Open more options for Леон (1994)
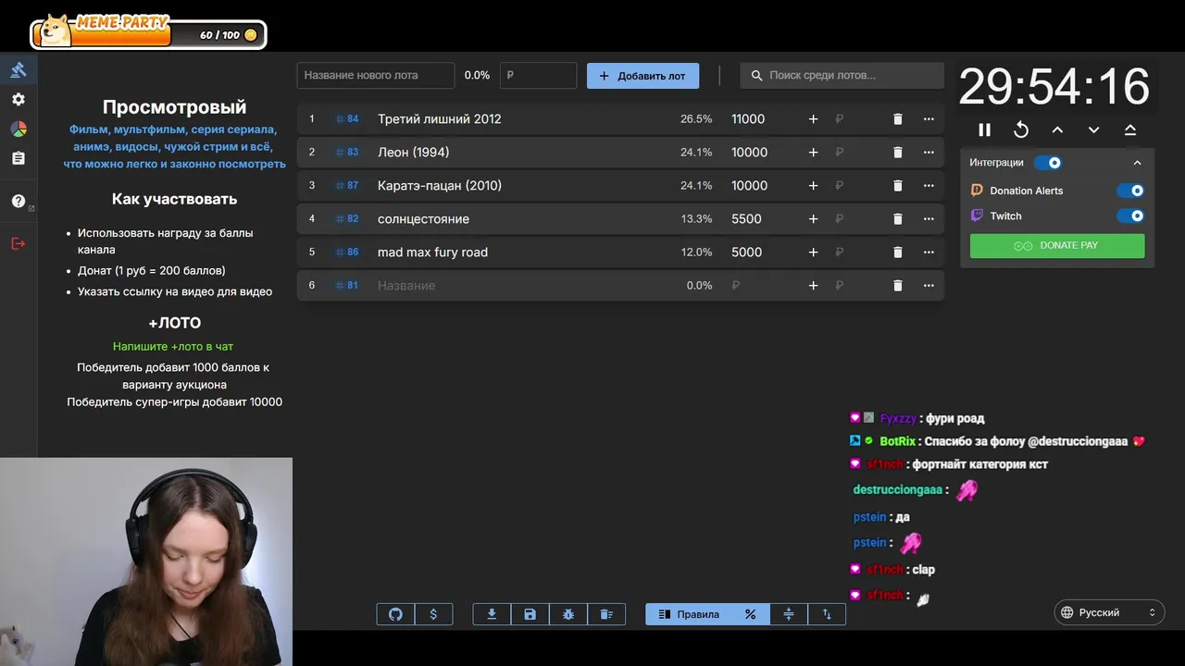 coord(929,153)
